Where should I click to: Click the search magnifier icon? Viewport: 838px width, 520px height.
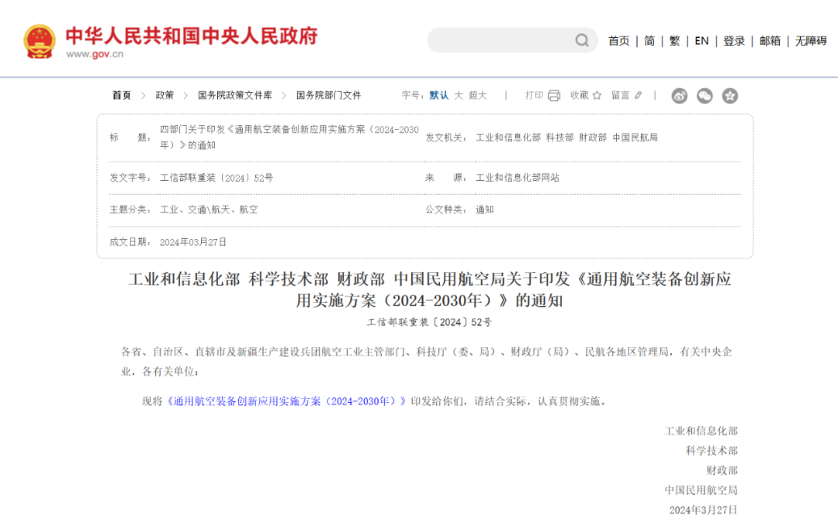[x=581, y=40]
